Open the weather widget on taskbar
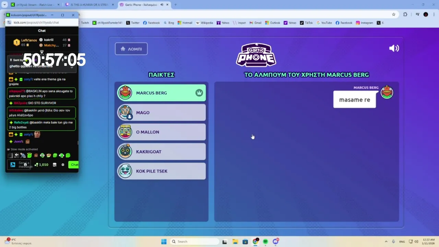The image size is (439, 247). coord(18,242)
